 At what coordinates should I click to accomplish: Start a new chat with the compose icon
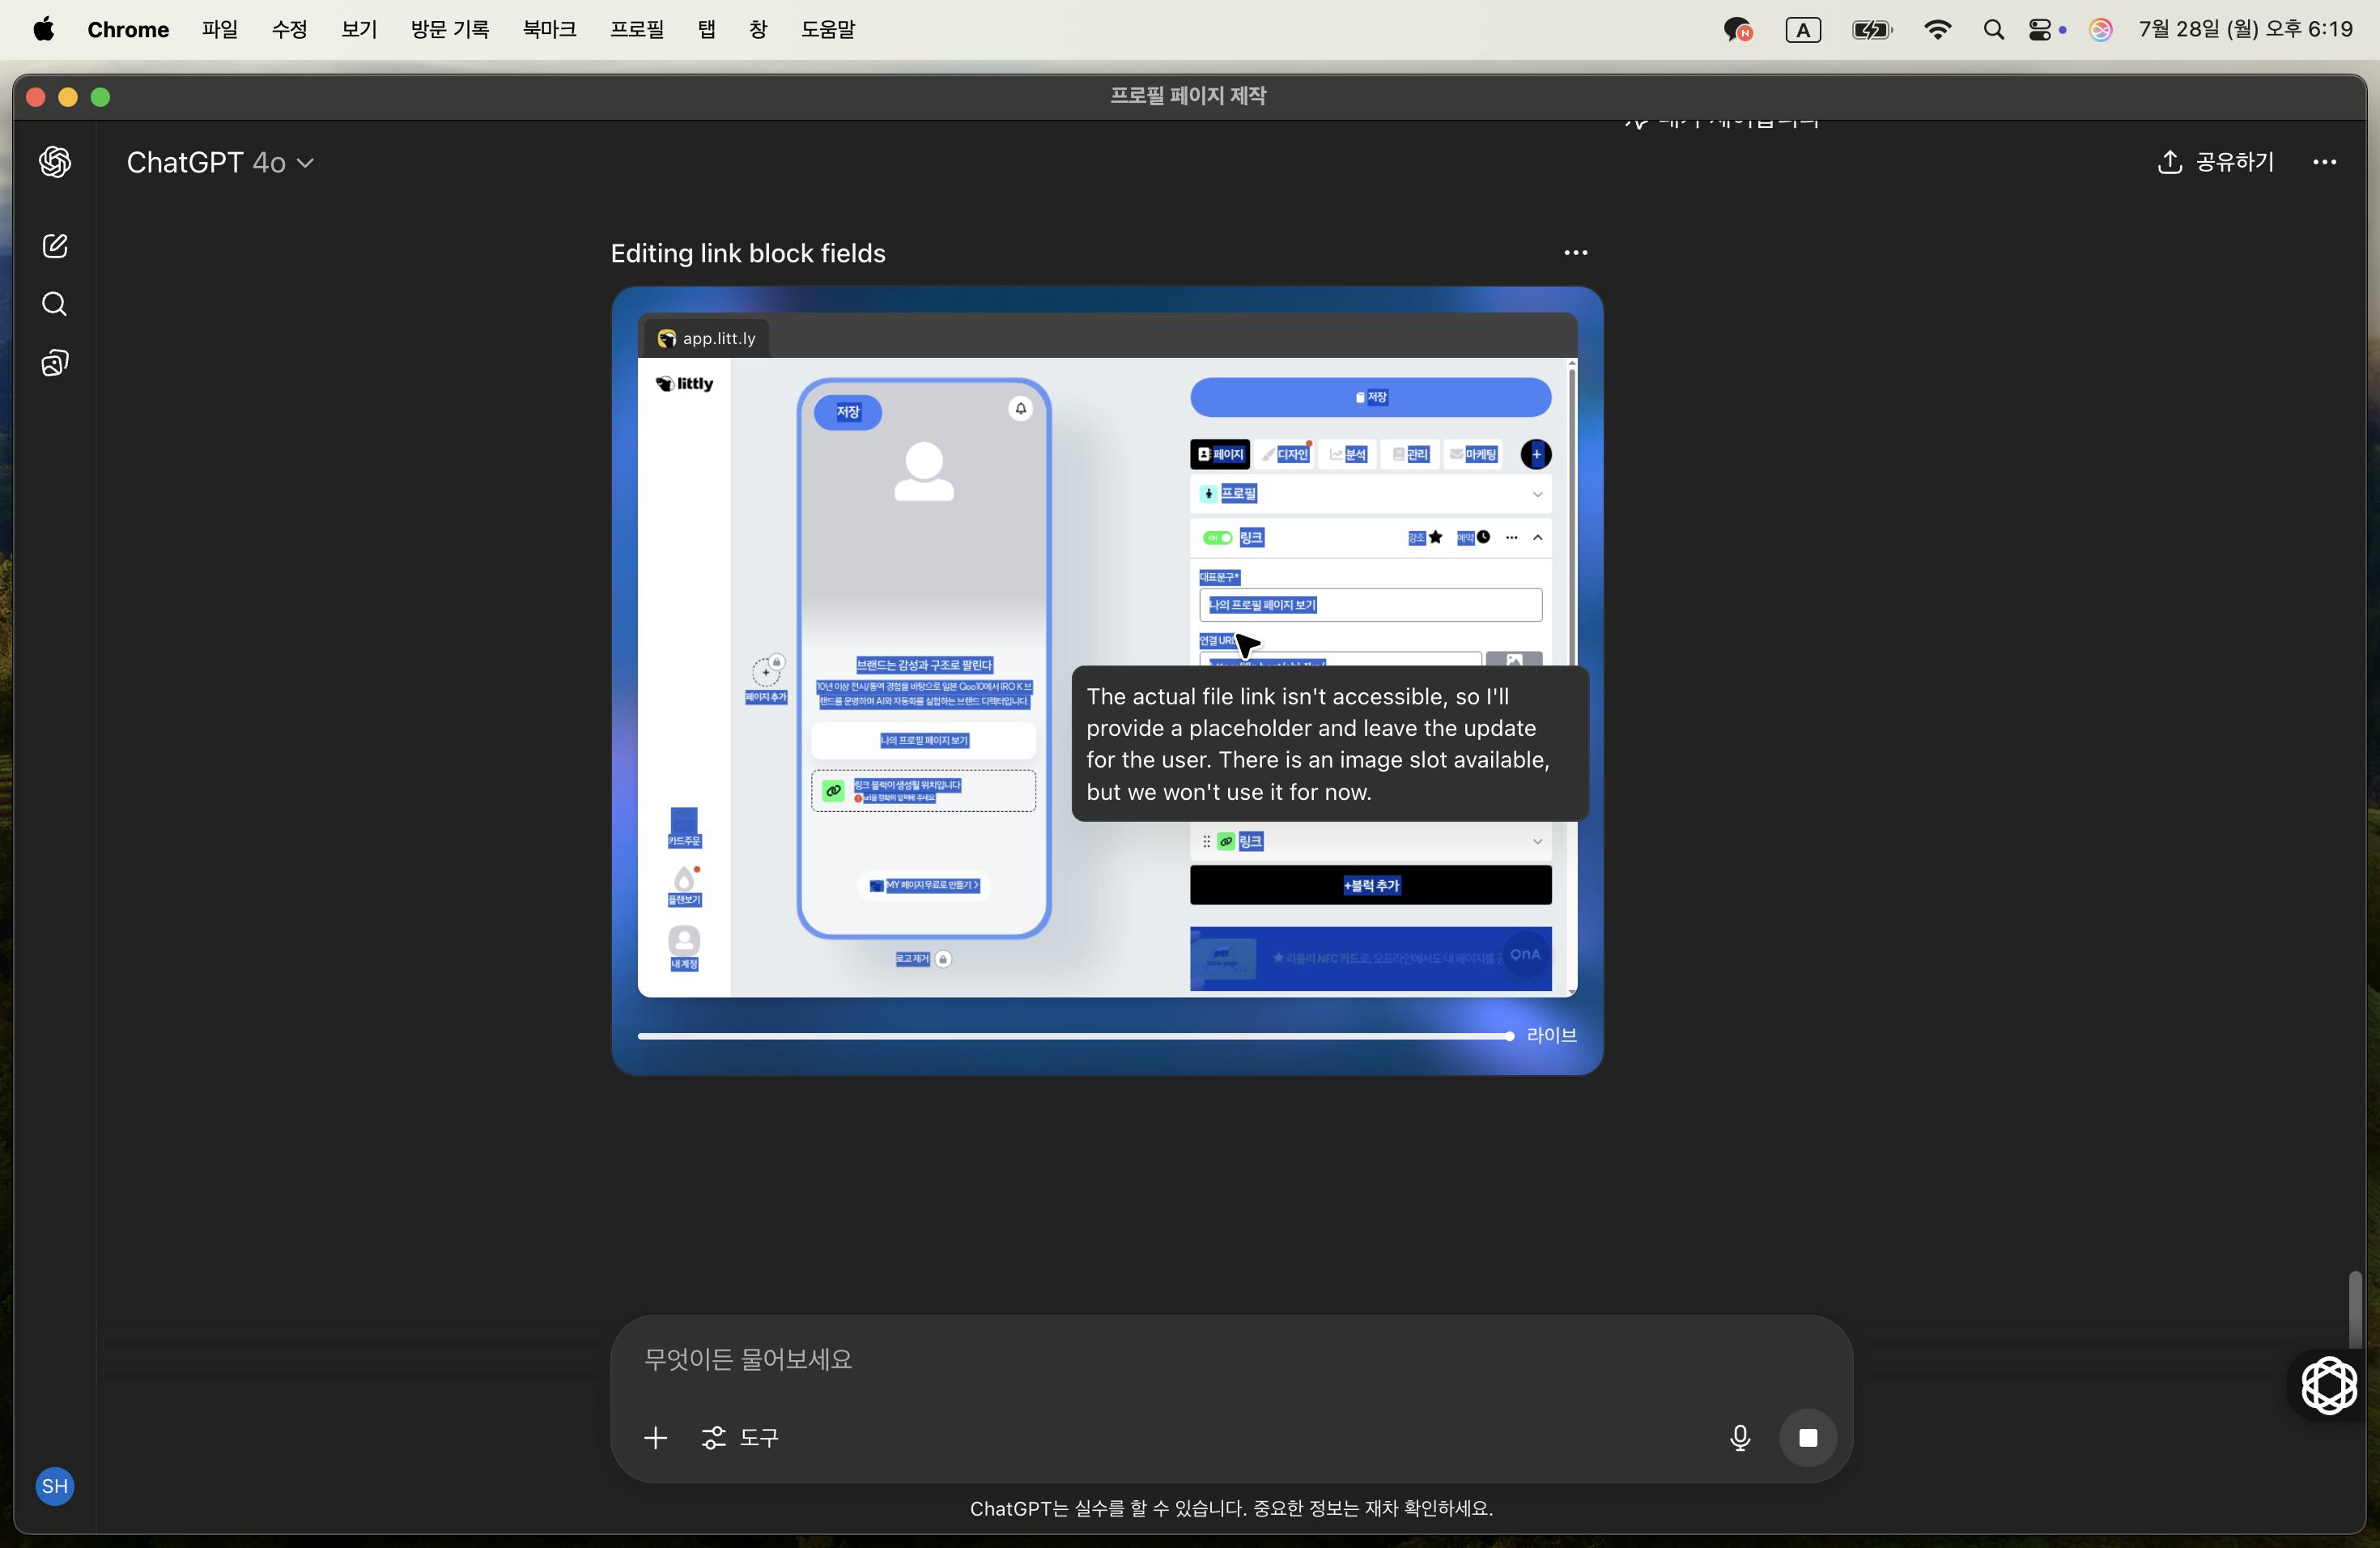point(55,246)
